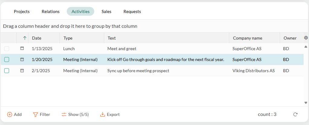Open the Viking Distributors AS company link
The height and width of the screenshot is (125, 309).
tap(253, 71)
